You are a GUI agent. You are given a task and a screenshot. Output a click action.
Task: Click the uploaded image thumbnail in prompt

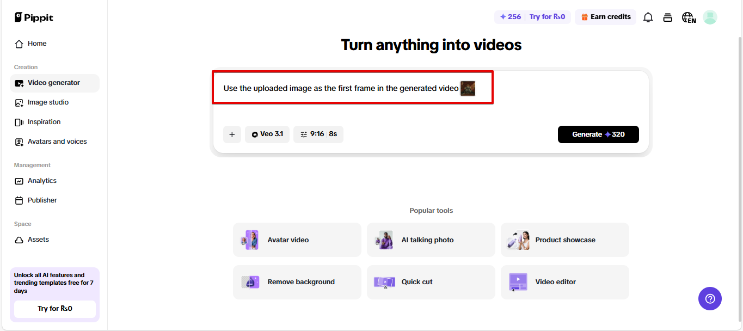tap(468, 88)
